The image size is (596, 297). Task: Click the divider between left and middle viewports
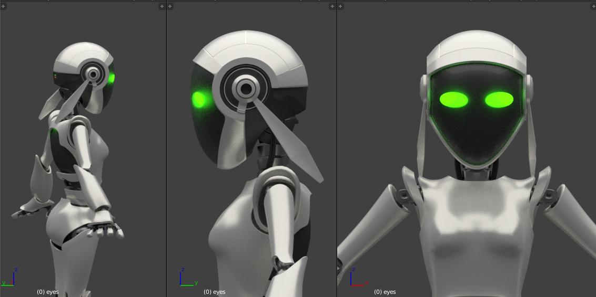point(166,148)
